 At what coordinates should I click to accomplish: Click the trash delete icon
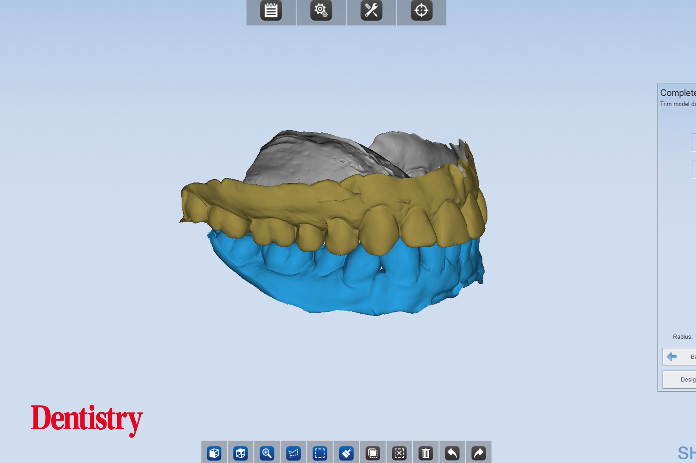point(426,453)
